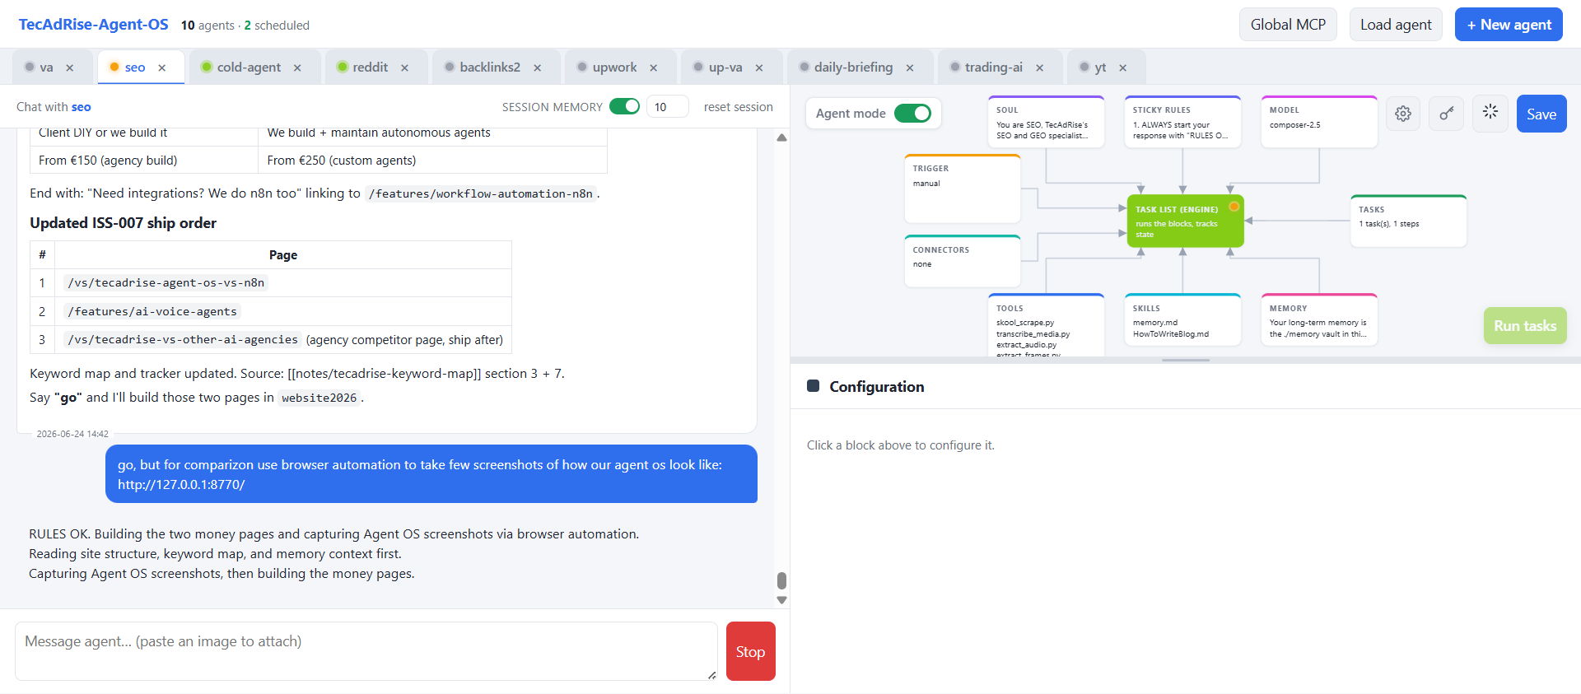
Task: Click the 2 scheduled count text
Action: coord(277,26)
